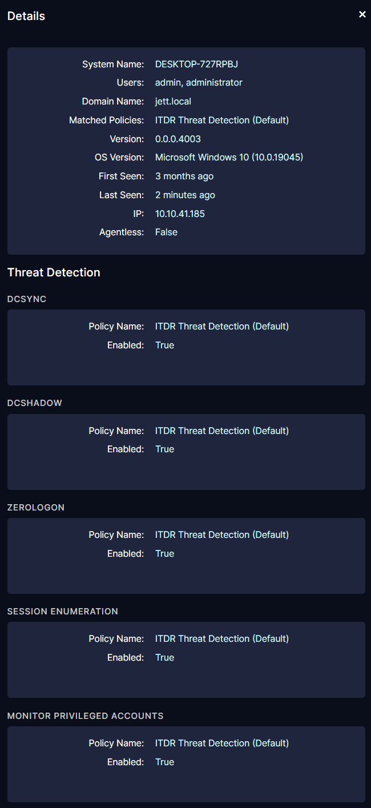Collapse the SESSION ENUMERATION section
The height and width of the screenshot is (808, 371).
click(x=63, y=611)
